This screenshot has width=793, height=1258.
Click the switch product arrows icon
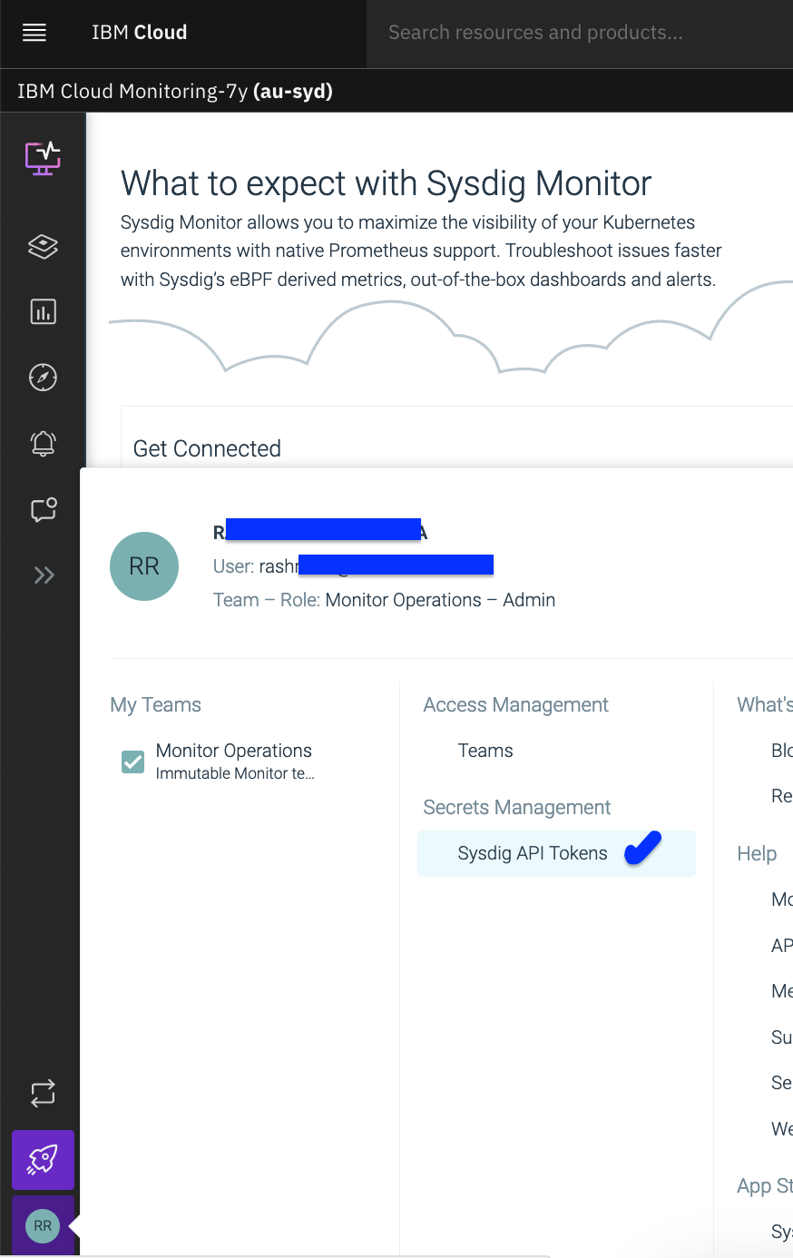tap(43, 1093)
